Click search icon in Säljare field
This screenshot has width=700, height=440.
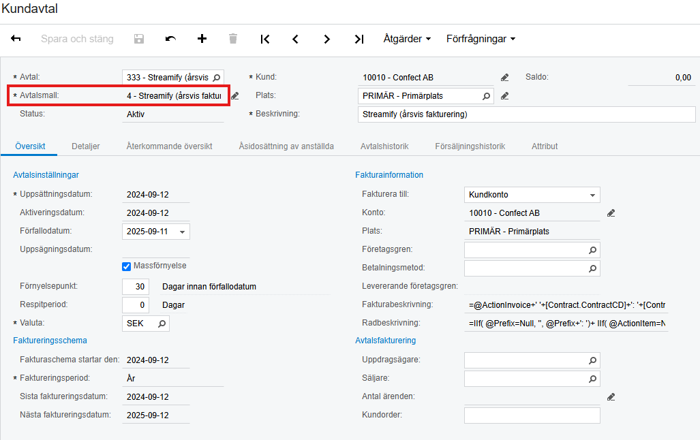tap(592, 379)
